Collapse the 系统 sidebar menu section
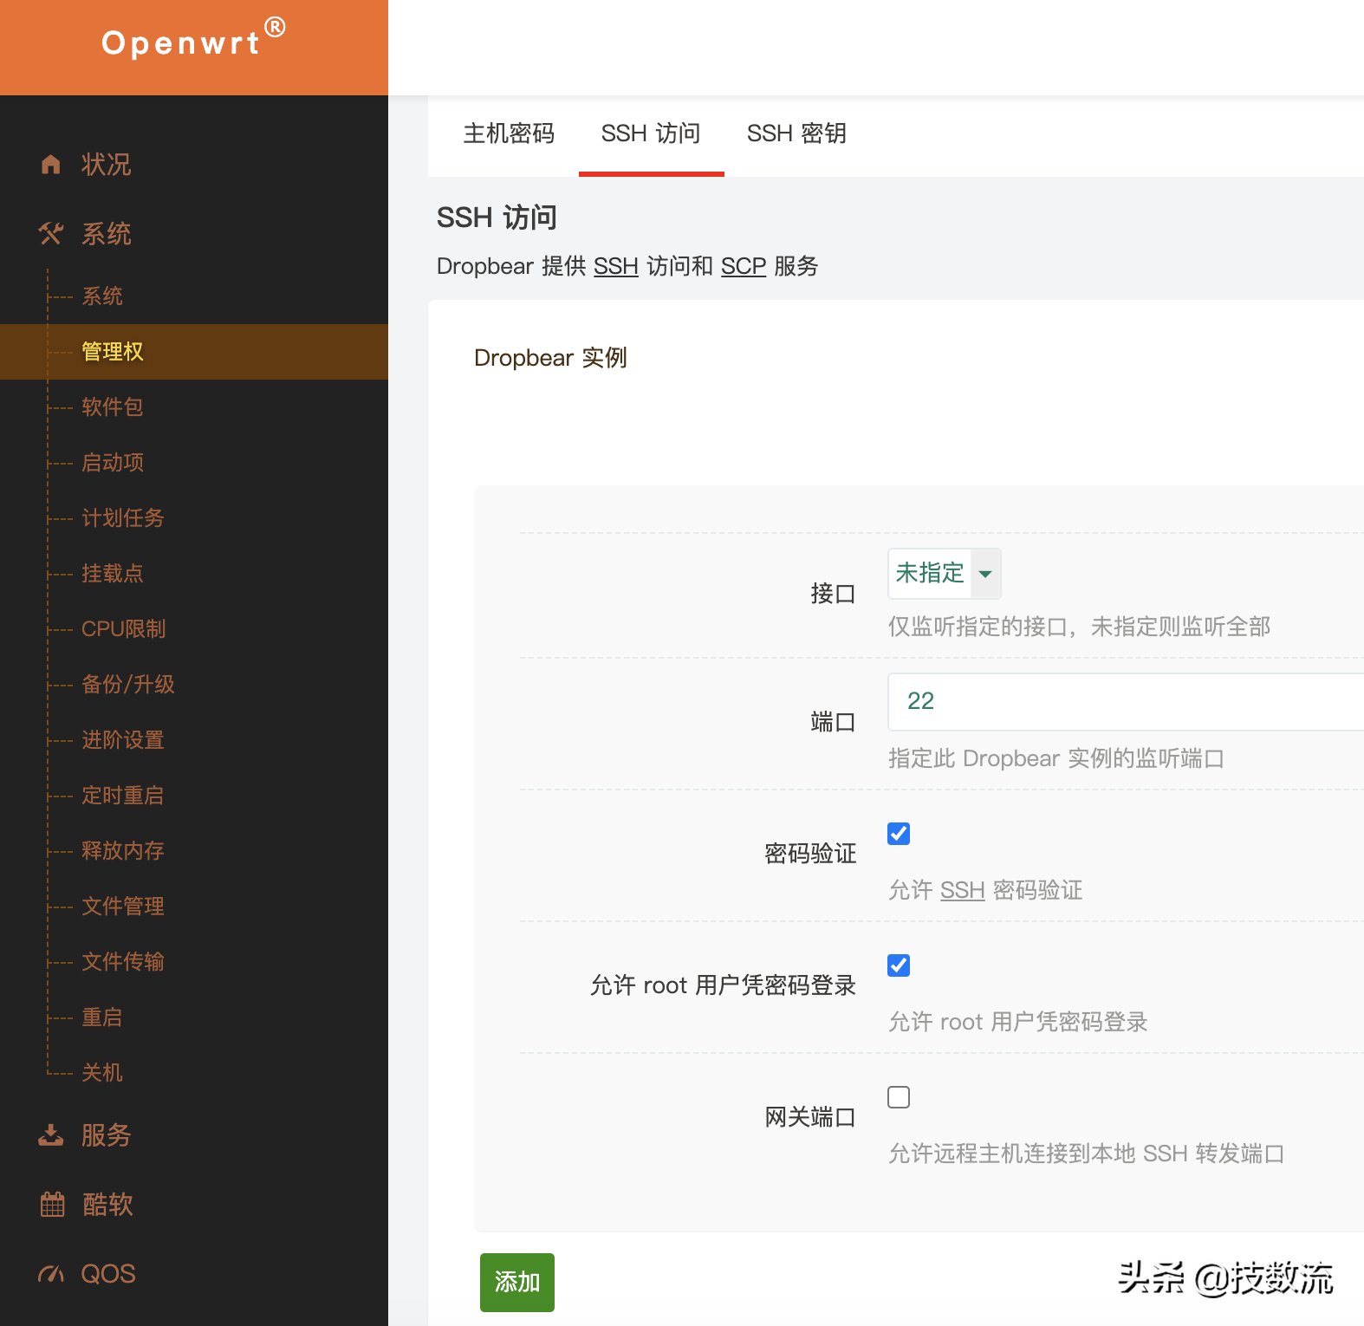 [x=106, y=234]
